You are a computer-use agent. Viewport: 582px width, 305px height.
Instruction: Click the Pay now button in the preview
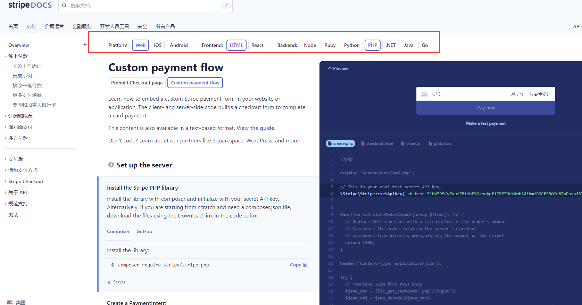click(486, 108)
